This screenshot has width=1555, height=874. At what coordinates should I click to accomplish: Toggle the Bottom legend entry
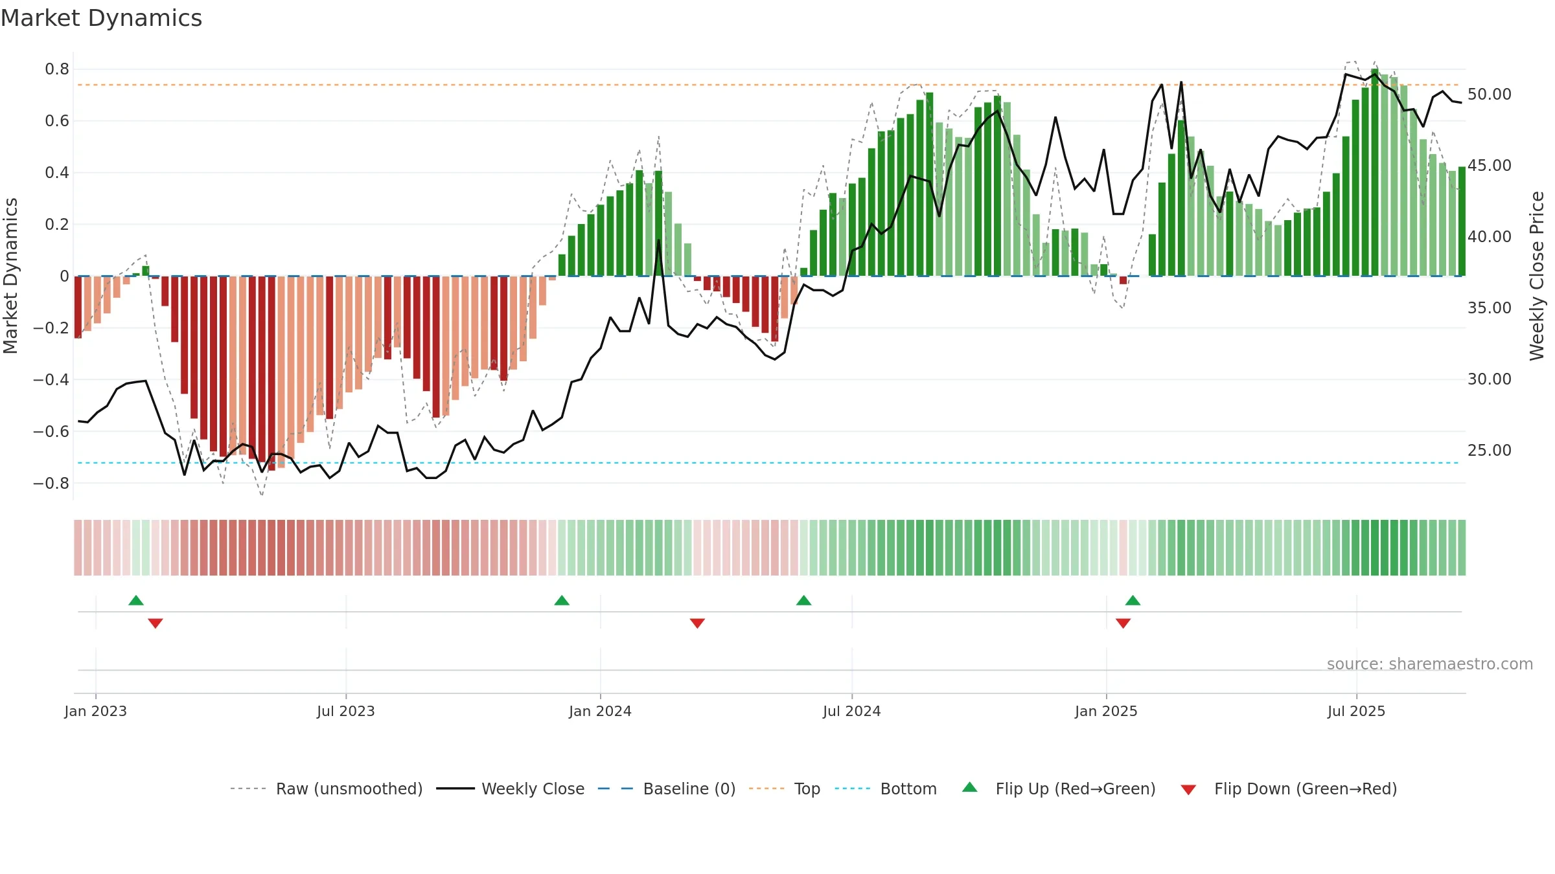885,789
